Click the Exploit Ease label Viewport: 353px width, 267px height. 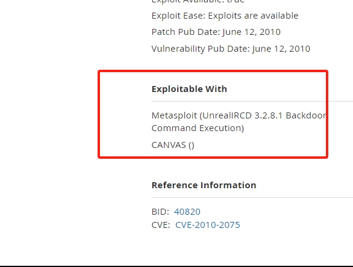pyautogui.click(x=178, y=16)
